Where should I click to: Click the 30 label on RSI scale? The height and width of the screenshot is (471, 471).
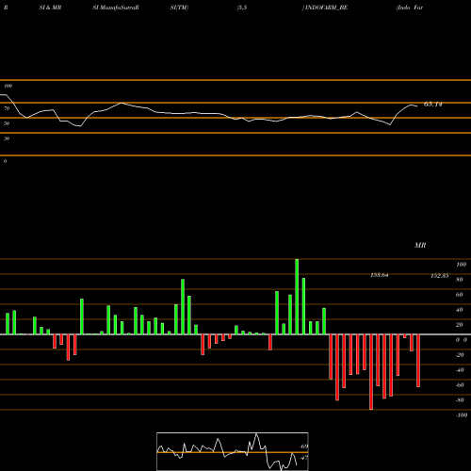7,138
